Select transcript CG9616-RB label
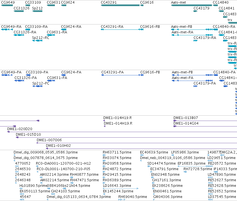 [150, 27]
